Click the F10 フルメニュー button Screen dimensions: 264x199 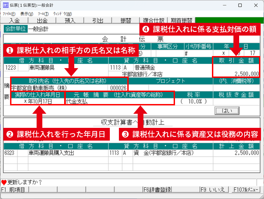tap(246, 190)
